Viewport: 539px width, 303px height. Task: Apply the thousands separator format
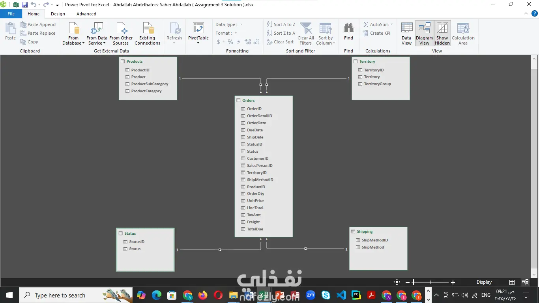pyautogui.click(x=238, y=42)
